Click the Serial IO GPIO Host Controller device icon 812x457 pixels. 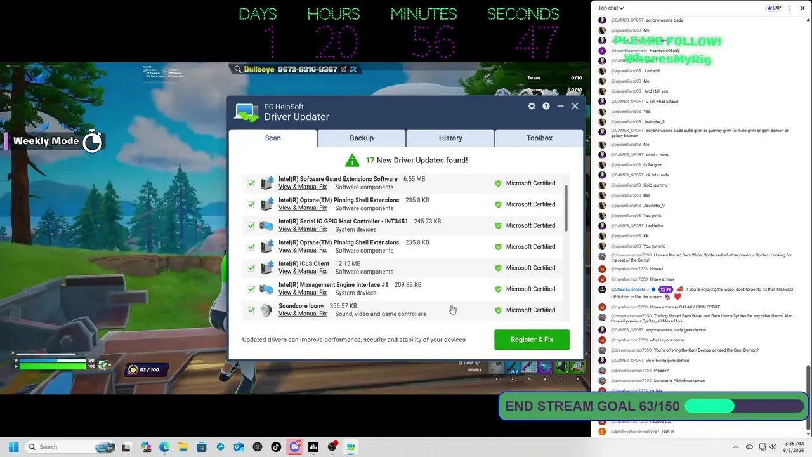click(266, 225)
